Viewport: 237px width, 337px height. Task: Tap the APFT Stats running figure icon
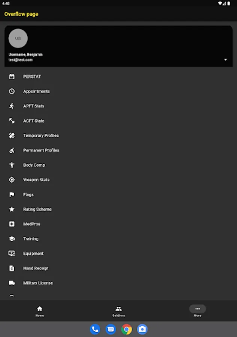[x=12, y=106]
